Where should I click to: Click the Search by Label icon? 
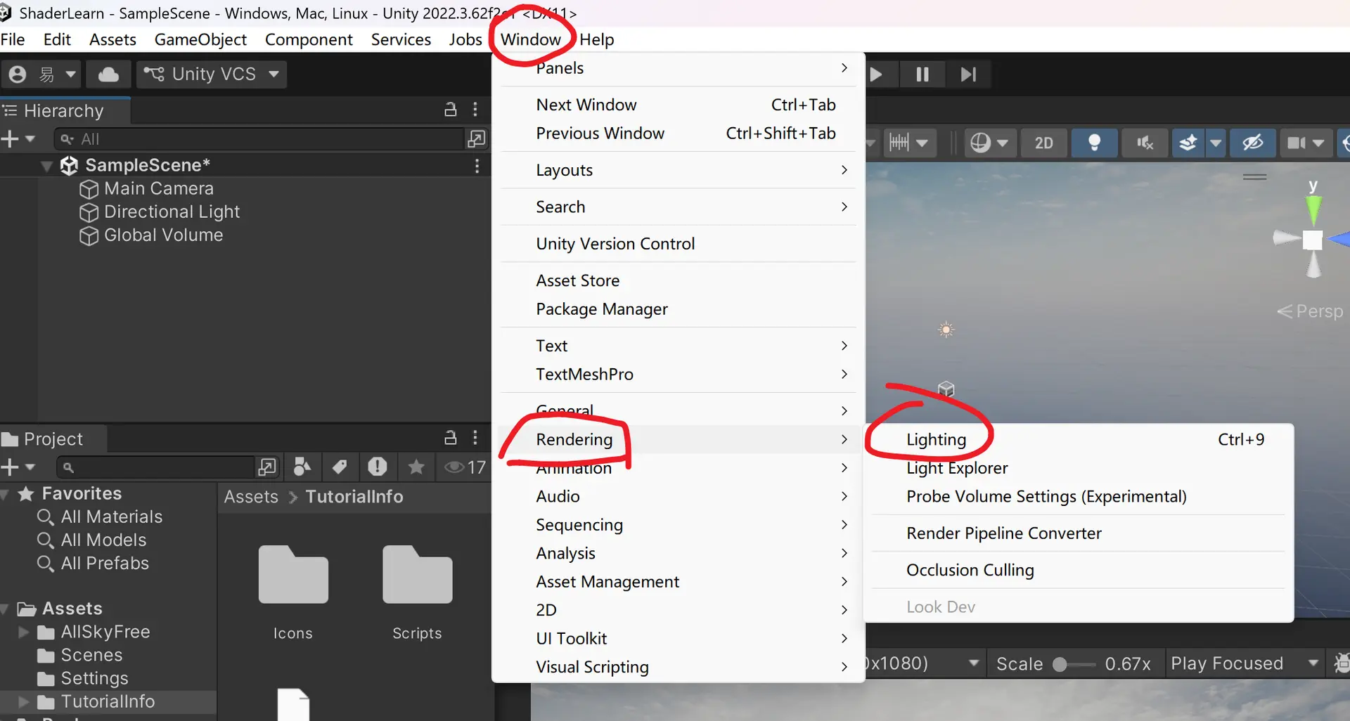340,467
